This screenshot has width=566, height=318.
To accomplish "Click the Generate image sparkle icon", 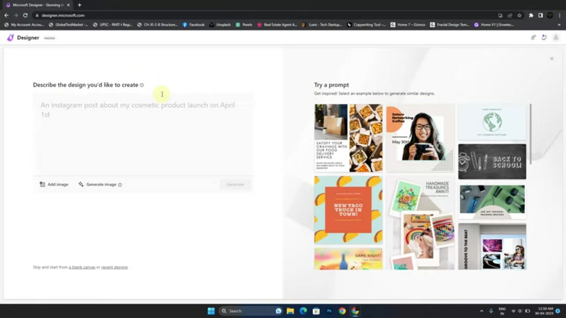I will coord(81,184).
